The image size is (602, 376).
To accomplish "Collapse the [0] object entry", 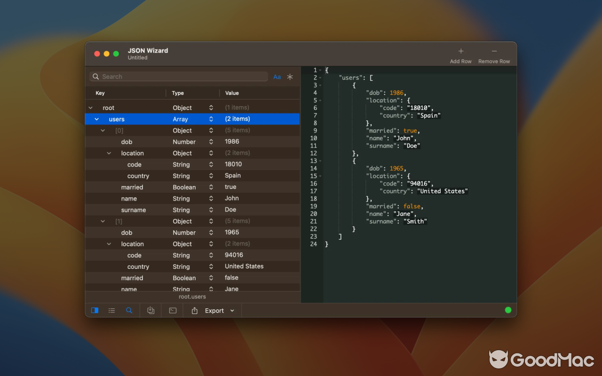I will pos(103,130).
